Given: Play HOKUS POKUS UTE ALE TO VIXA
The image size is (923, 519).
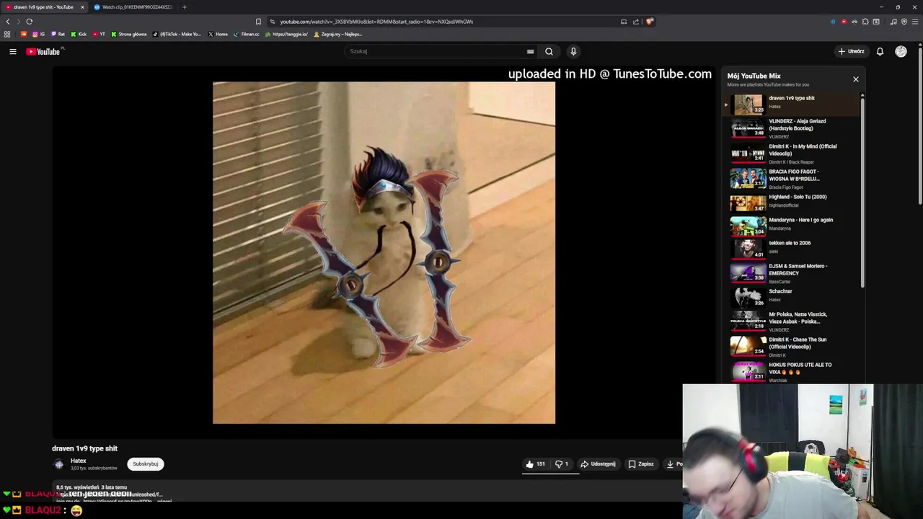Looking at the screenshot, I should [791, 371].
